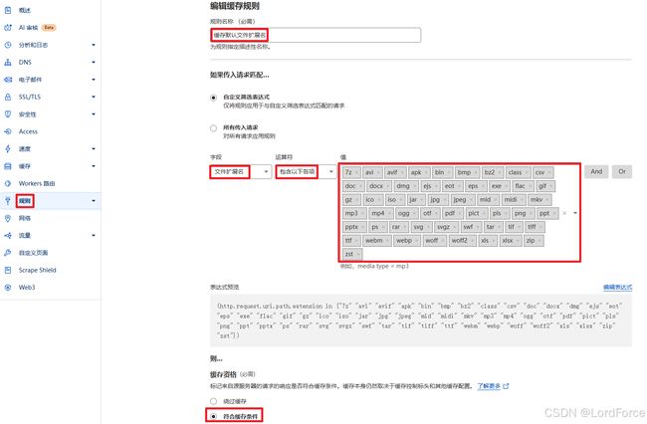Remove the zst extension tag
Image resolution: width=647 pixels, height=424 pixels.
357,254
